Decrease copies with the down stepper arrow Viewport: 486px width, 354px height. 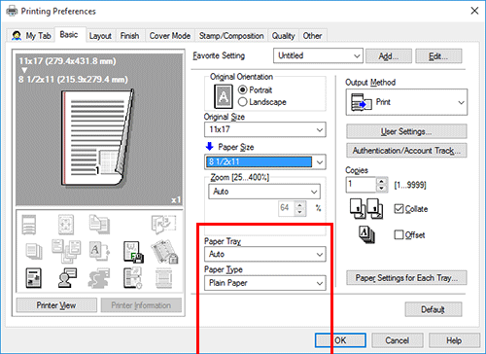[x=382, y=189]
